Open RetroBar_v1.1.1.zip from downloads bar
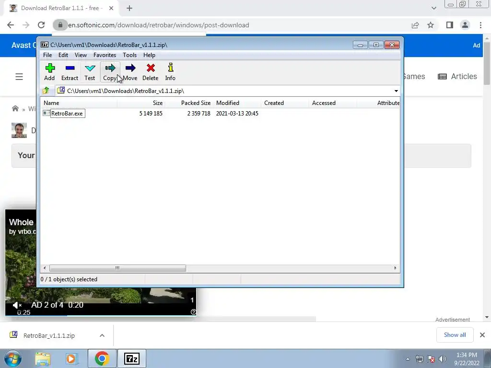The image size is (491, 368). tap(49, 335)
